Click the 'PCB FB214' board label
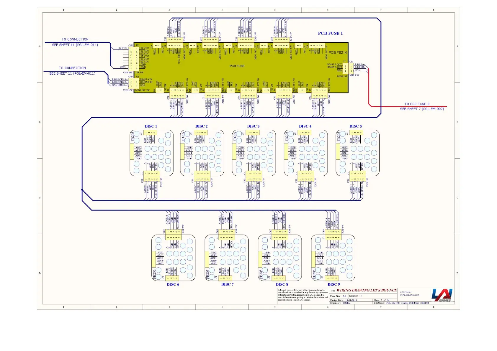The width and height of the screenshot is (497, 351). coord(338,52)
